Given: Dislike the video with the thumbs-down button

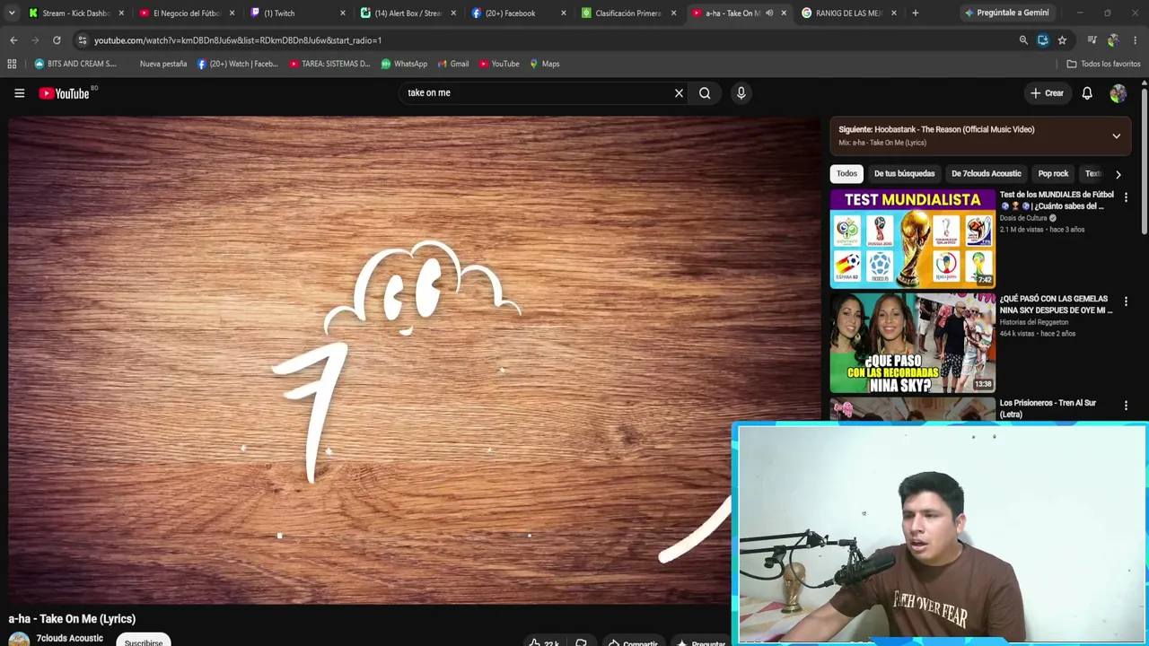Looking at the screenshot, I should point(581,642).
